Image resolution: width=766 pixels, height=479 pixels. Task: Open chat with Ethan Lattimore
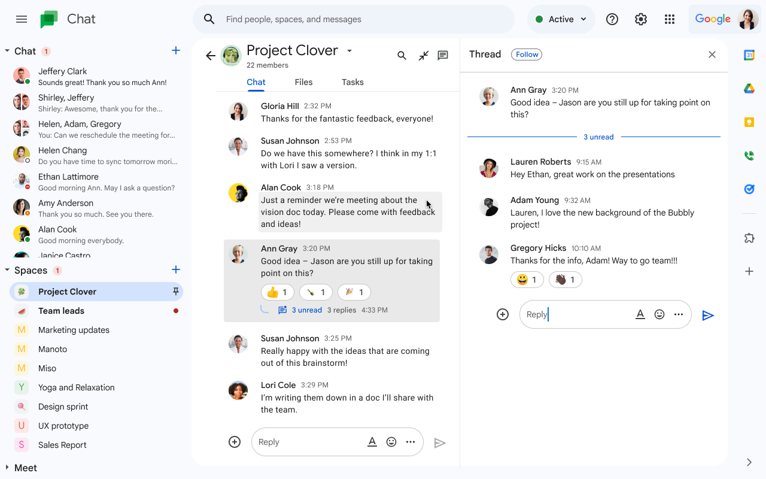click(x=96, y=182)
